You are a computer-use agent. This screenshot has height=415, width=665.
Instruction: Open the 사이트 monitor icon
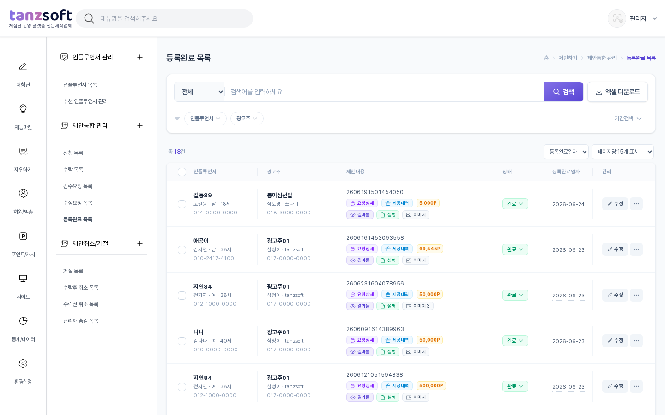point(23,279)
